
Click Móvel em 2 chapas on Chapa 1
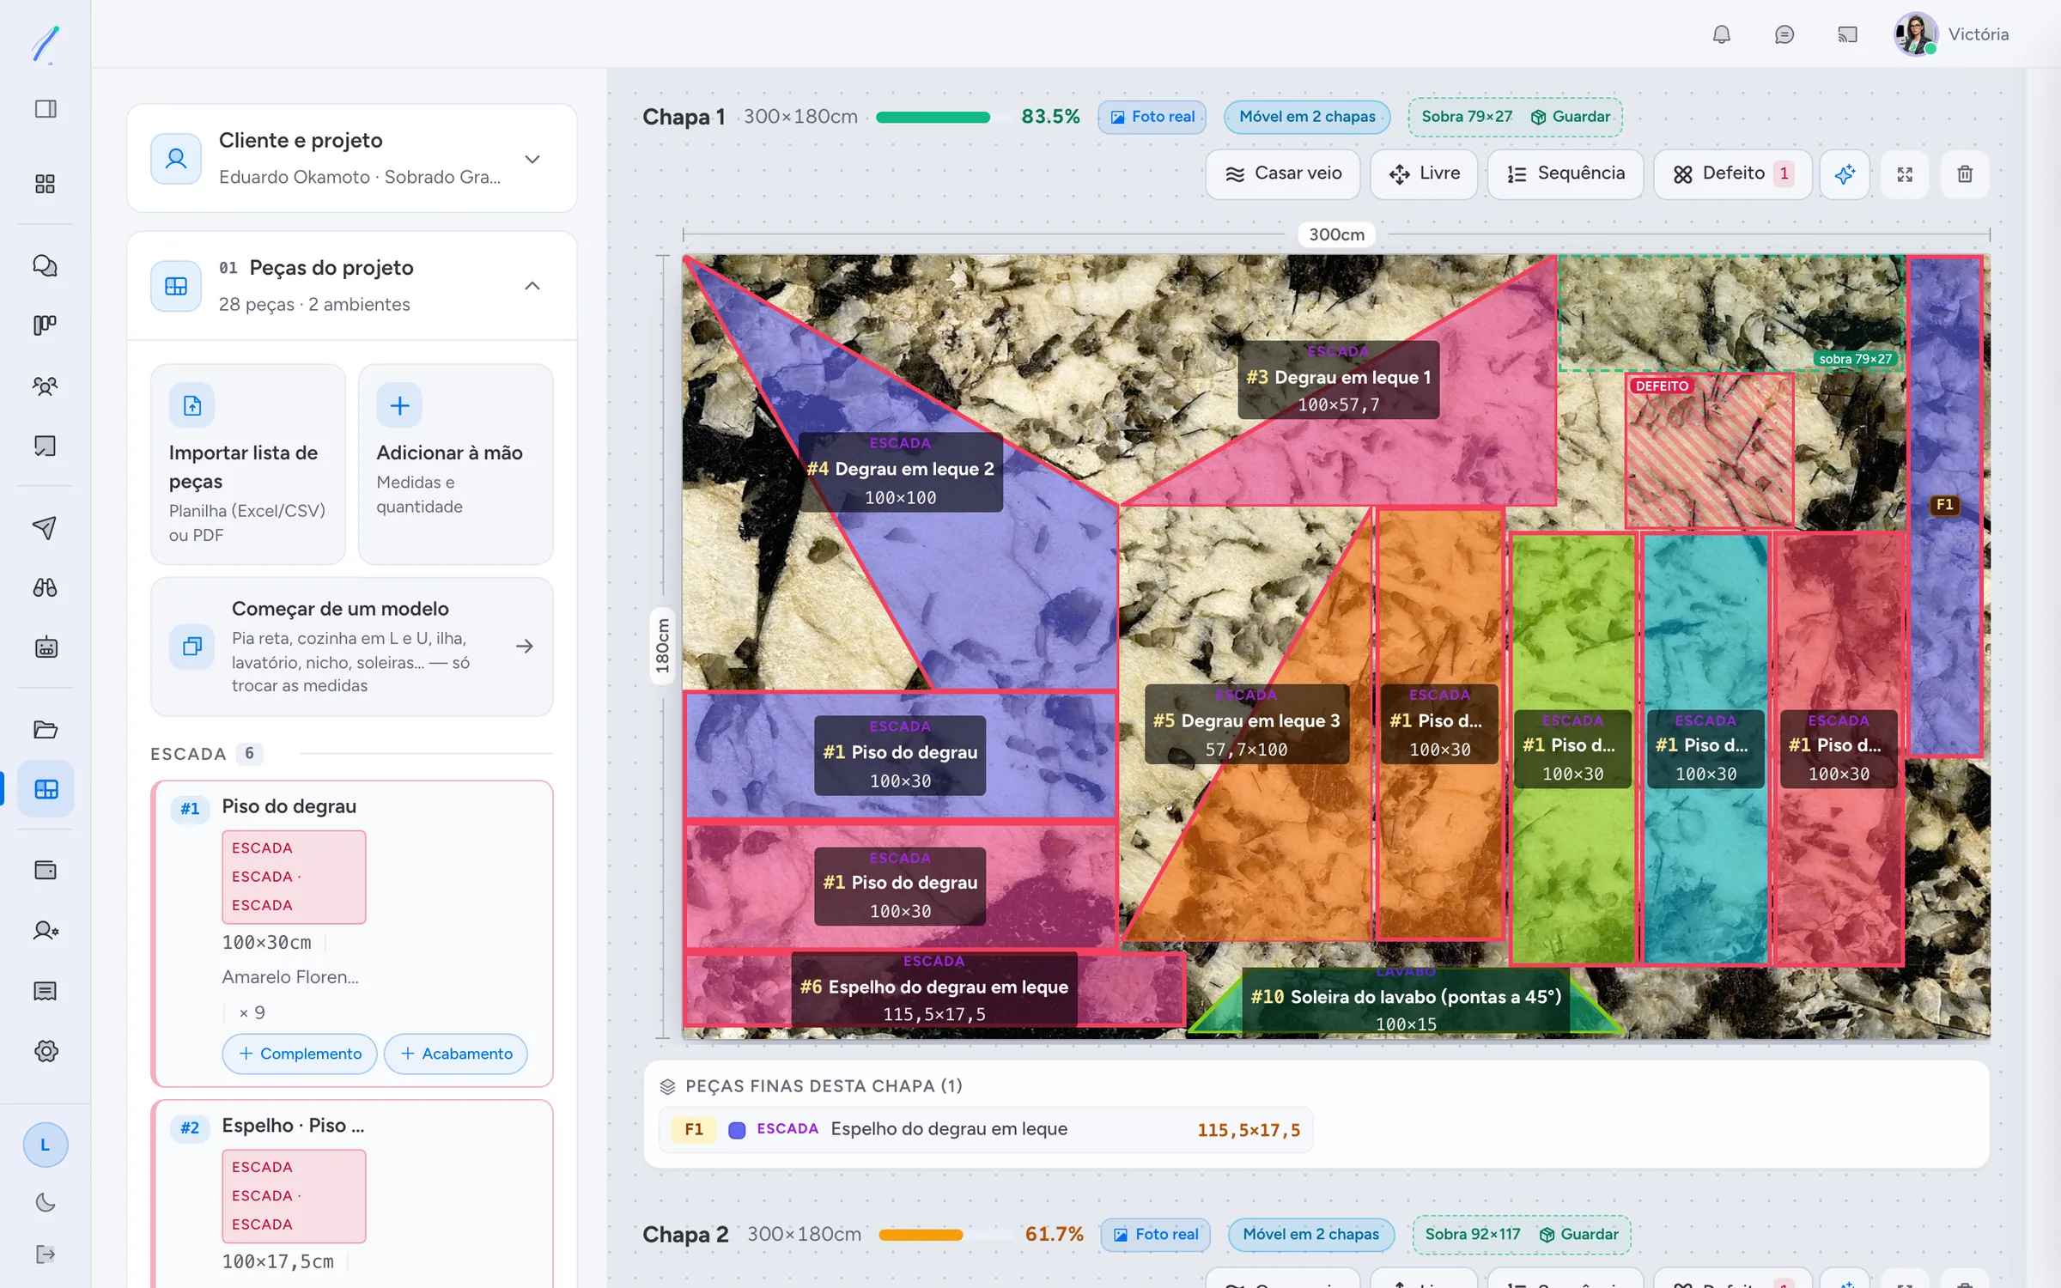click(1307, 117)
